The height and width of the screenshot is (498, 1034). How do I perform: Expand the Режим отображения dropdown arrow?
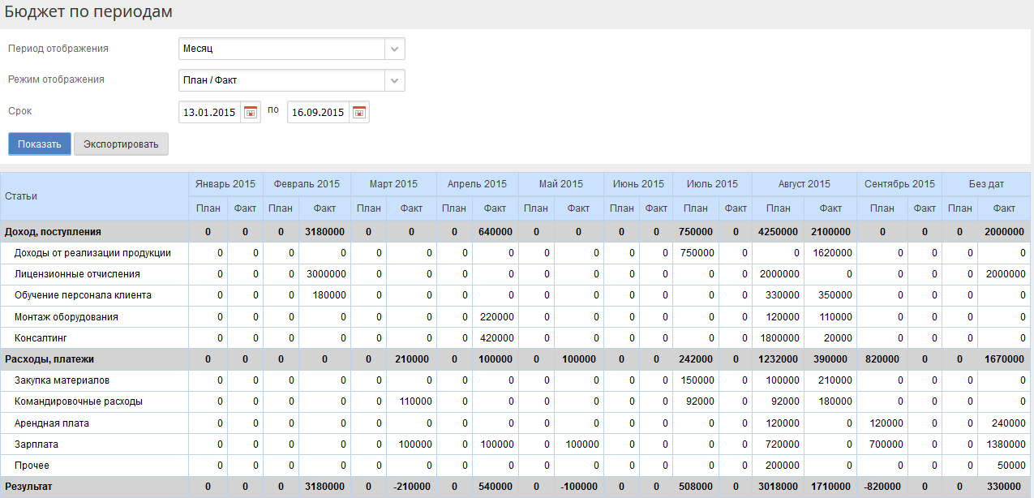[x=394, y=80]
